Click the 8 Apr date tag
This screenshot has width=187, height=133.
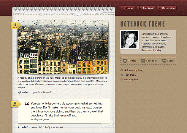coord(15,26)
